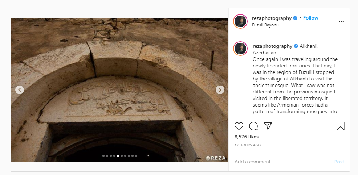Open rezaphotography username in header
Screen dimensions: 358x175
tap(272, 18)
